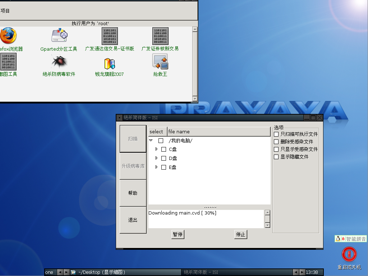Minimize the 绝杀简体版 - ISI window
This screenshot has width=368, height=276.
coord(307,118)
